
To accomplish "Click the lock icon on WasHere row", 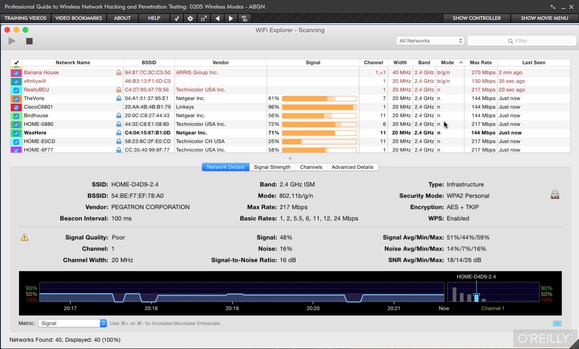I will [x=119, y=132].
